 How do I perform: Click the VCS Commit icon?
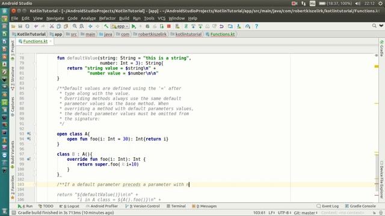200,26
